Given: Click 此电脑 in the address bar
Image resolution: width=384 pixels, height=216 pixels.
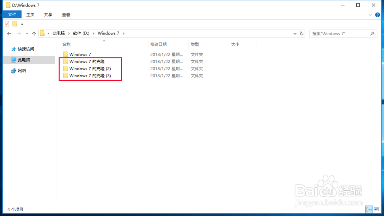Looking at the screenshot, I should click(x=58, y=33).
